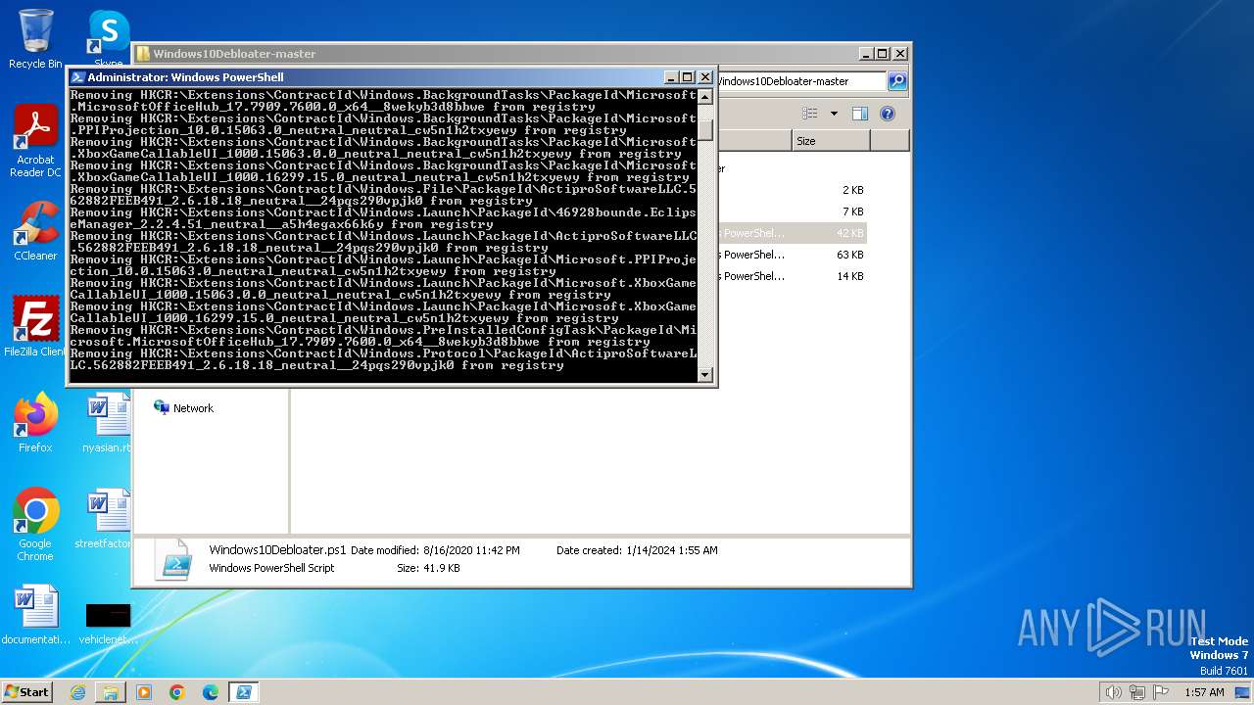Open Explorer help with the question mark icon
1254x705 pixels.
[x=888, y=114]
